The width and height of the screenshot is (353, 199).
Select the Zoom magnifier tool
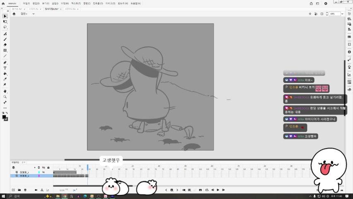coord(5,97)
